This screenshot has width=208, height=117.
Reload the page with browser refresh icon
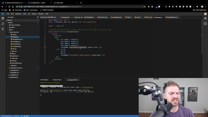(9, 6)
